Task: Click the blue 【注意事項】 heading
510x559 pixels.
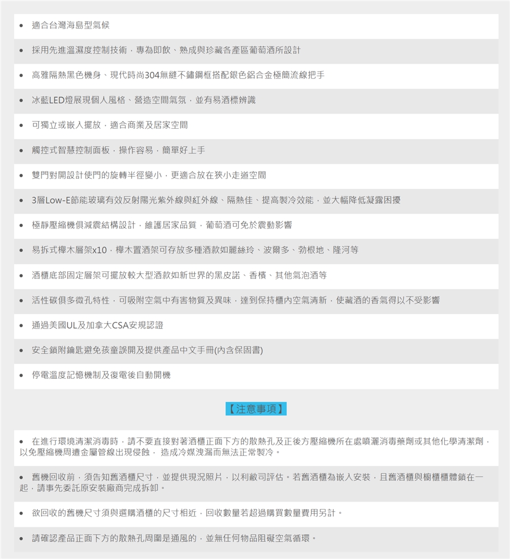Action: (x=256, y=409)
